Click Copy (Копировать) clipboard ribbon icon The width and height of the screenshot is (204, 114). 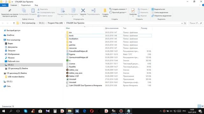point(24,10)
